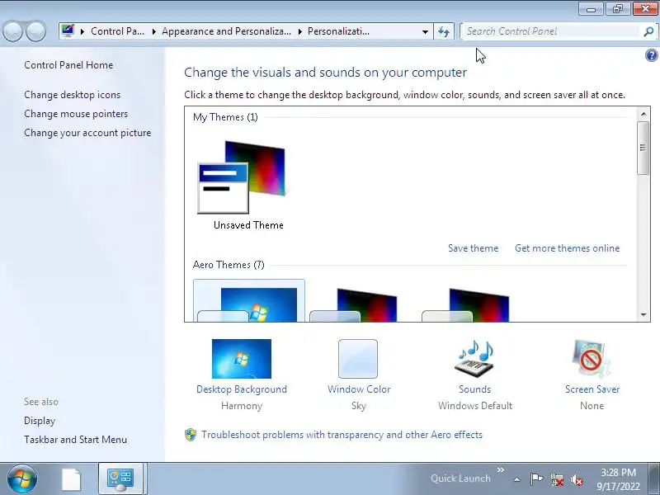
Task: Show hidden tray icons arrow
Action: tap(516, 479)
